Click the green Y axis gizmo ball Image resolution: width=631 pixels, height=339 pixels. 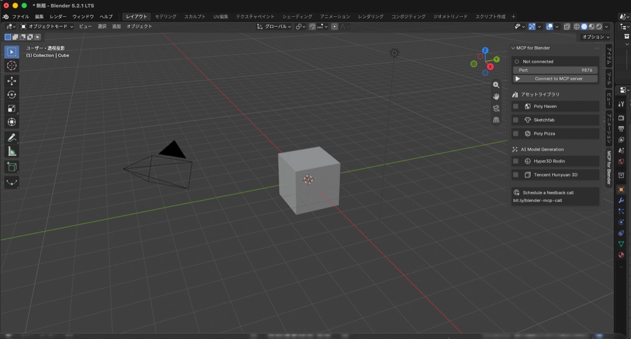tap(496, 59)
